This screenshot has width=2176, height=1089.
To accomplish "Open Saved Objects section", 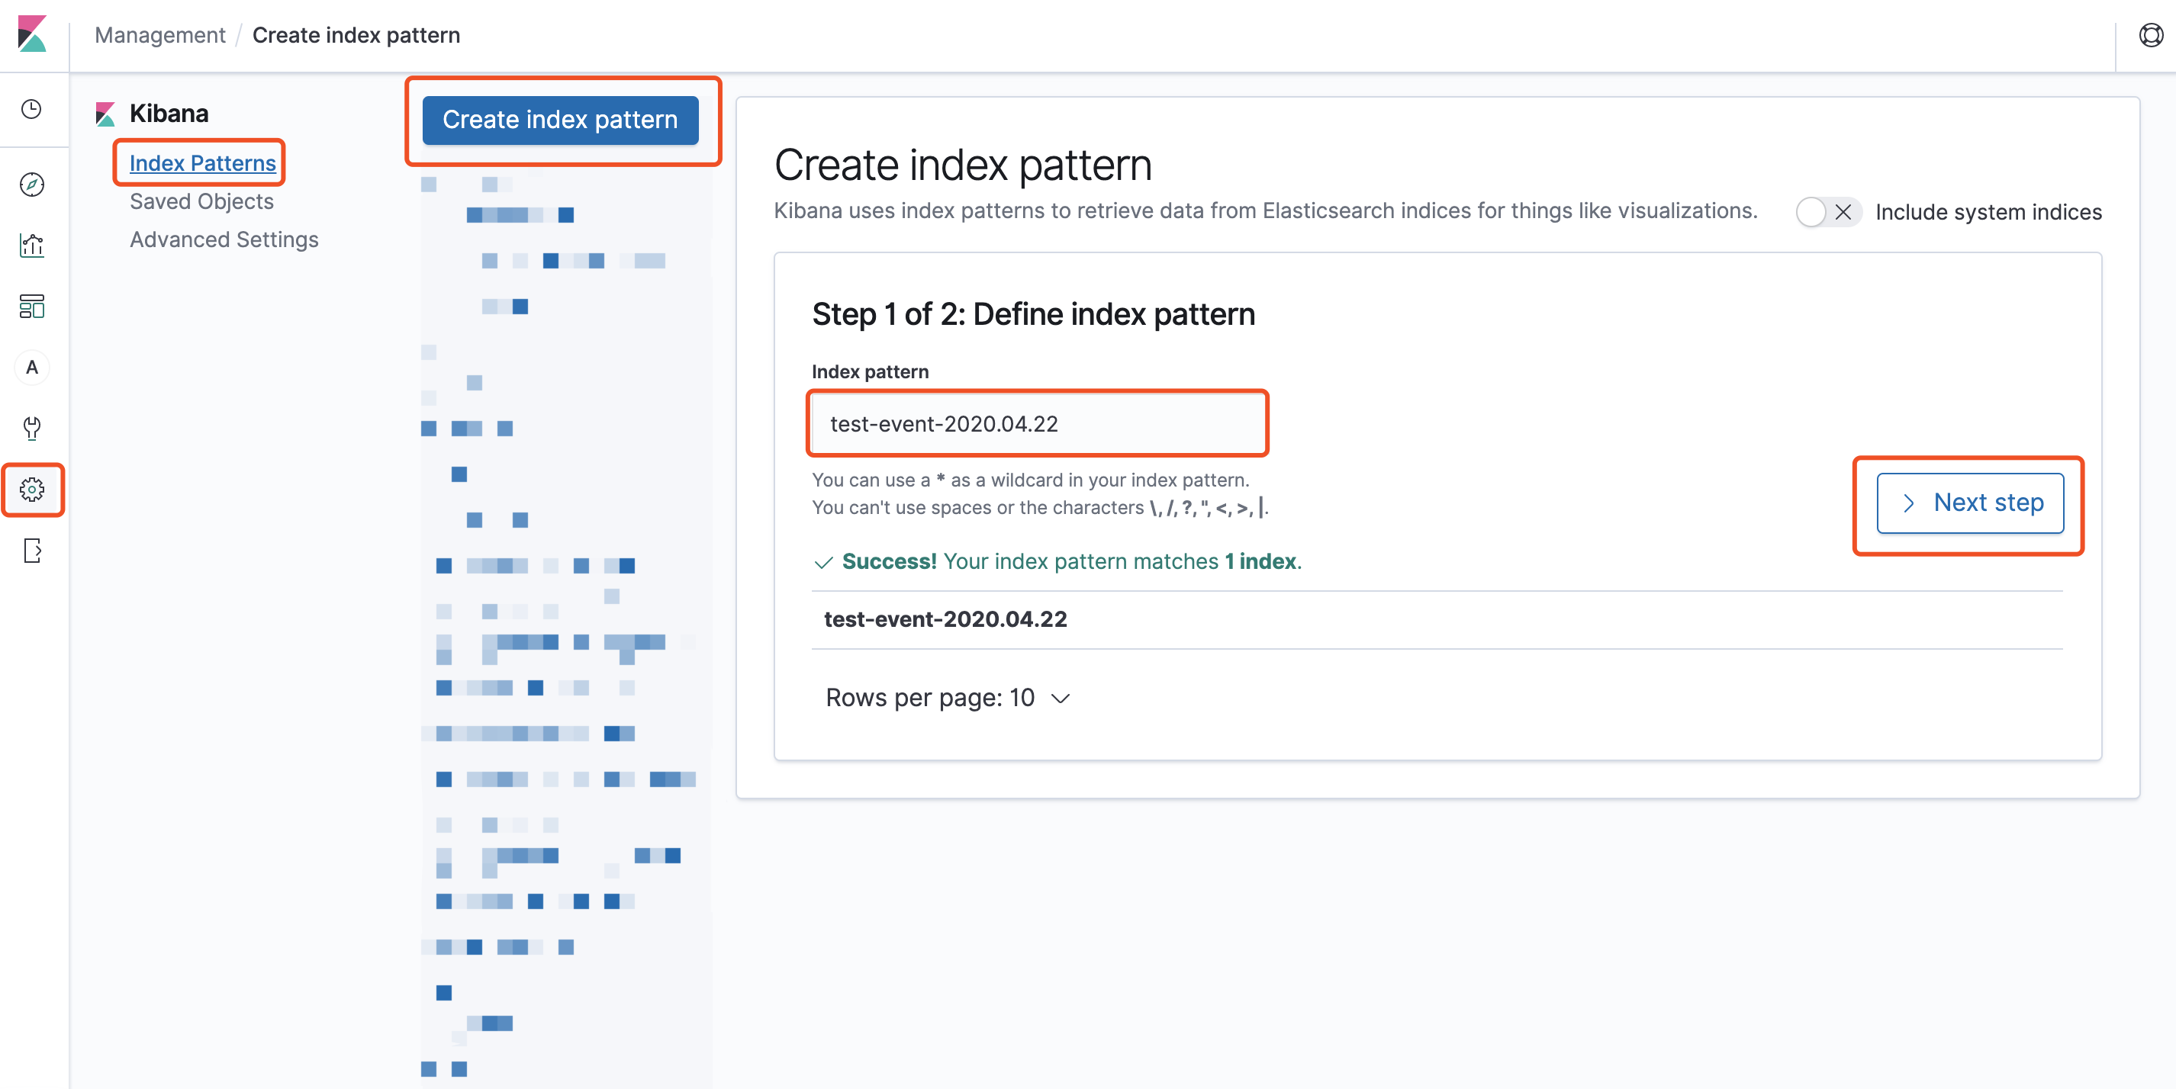I will click(x=202, y=201).
